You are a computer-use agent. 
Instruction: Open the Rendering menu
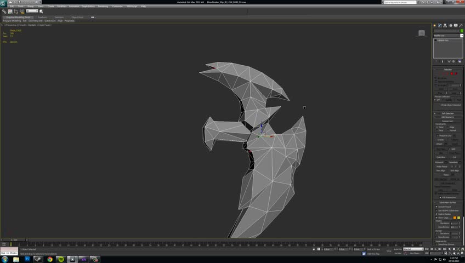[x=103, y=6]
